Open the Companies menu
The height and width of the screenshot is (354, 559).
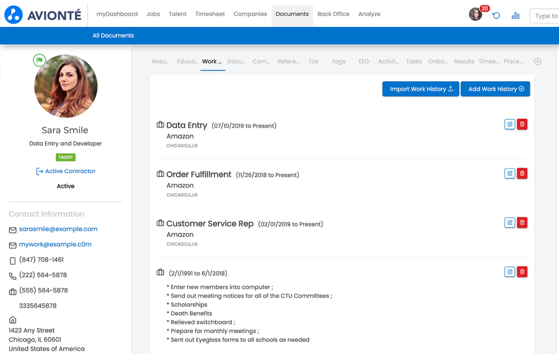pos(250,14)
